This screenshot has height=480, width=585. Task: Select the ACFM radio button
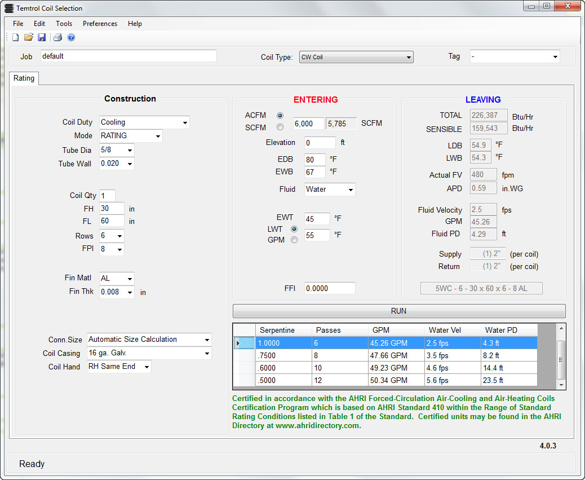click(280, 115)
